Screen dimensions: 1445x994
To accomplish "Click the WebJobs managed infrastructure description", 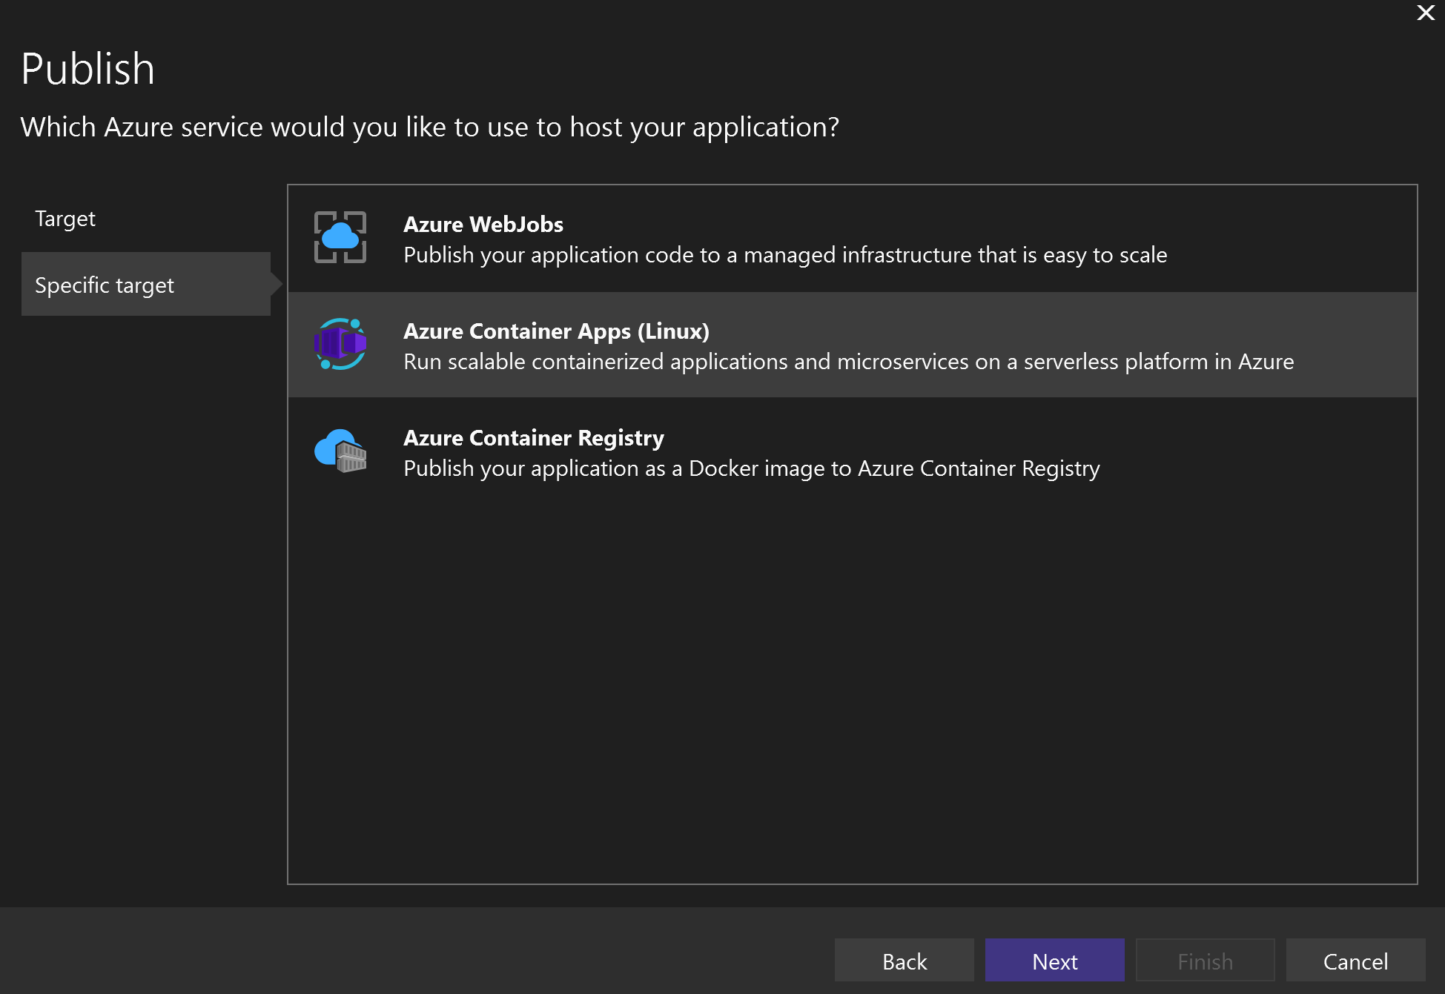I will point(785,255).
